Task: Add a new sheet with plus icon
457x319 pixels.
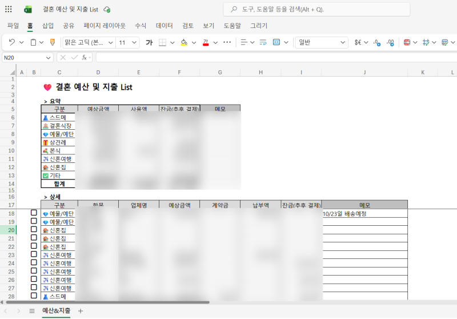Action: tap(81, 311)
